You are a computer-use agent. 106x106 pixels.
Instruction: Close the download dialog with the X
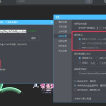point(52,22)
